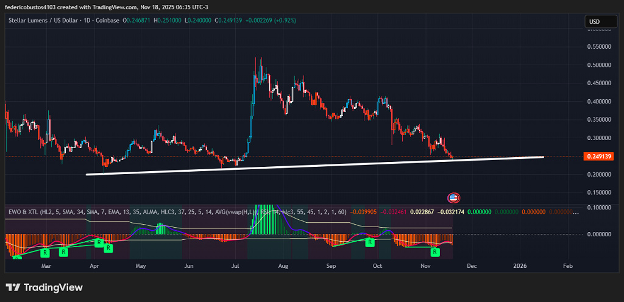Click the Dec label on the time axis

(x=472, y=266)
